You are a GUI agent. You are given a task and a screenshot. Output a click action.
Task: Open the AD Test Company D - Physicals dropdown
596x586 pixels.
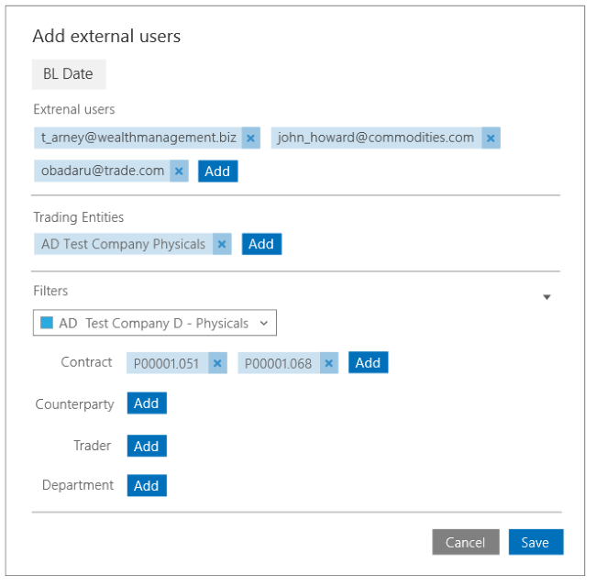click(x=155, y=323)
